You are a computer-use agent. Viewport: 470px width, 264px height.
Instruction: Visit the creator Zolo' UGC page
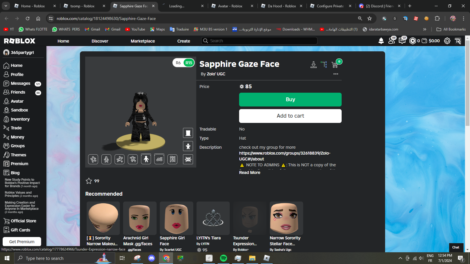click(x=216, y=74)
